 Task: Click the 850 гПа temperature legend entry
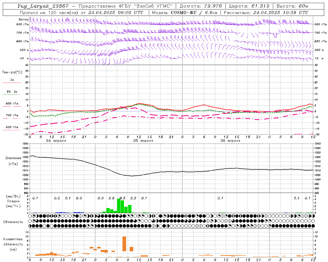coord(12,104)
